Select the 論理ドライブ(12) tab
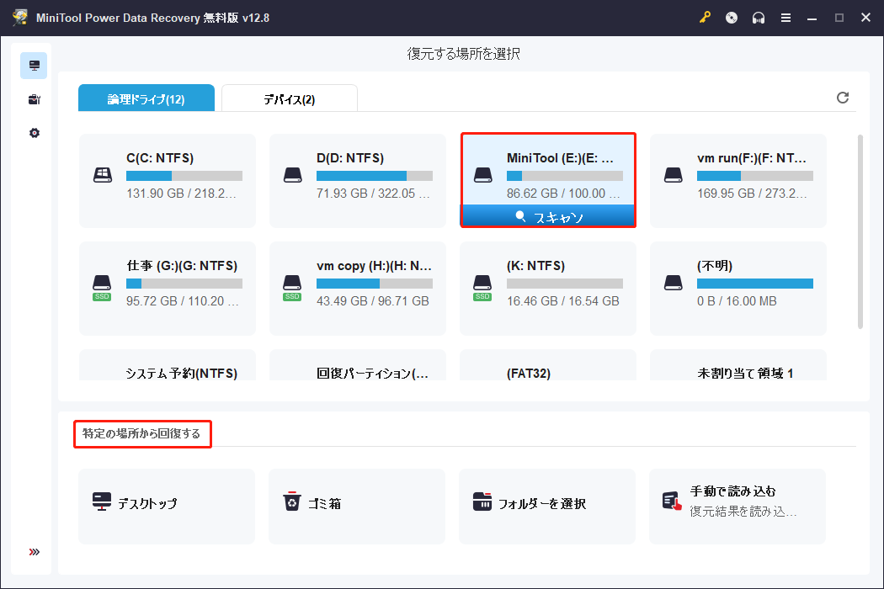Screen dimensions: 884x589 pyautogui.click(x=146, y=98)
